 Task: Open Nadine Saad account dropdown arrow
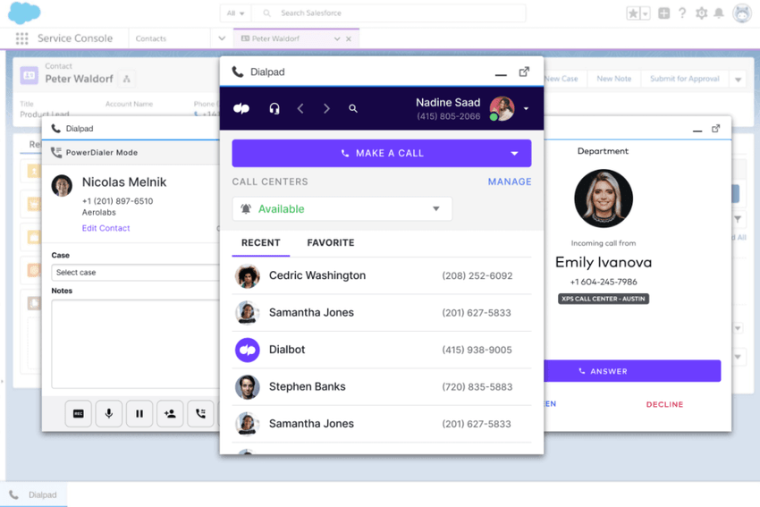[x=527, y=108]
